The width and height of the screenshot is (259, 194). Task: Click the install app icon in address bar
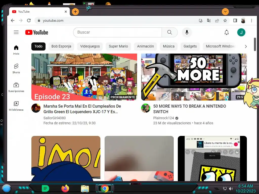click(x=201, y=20)
